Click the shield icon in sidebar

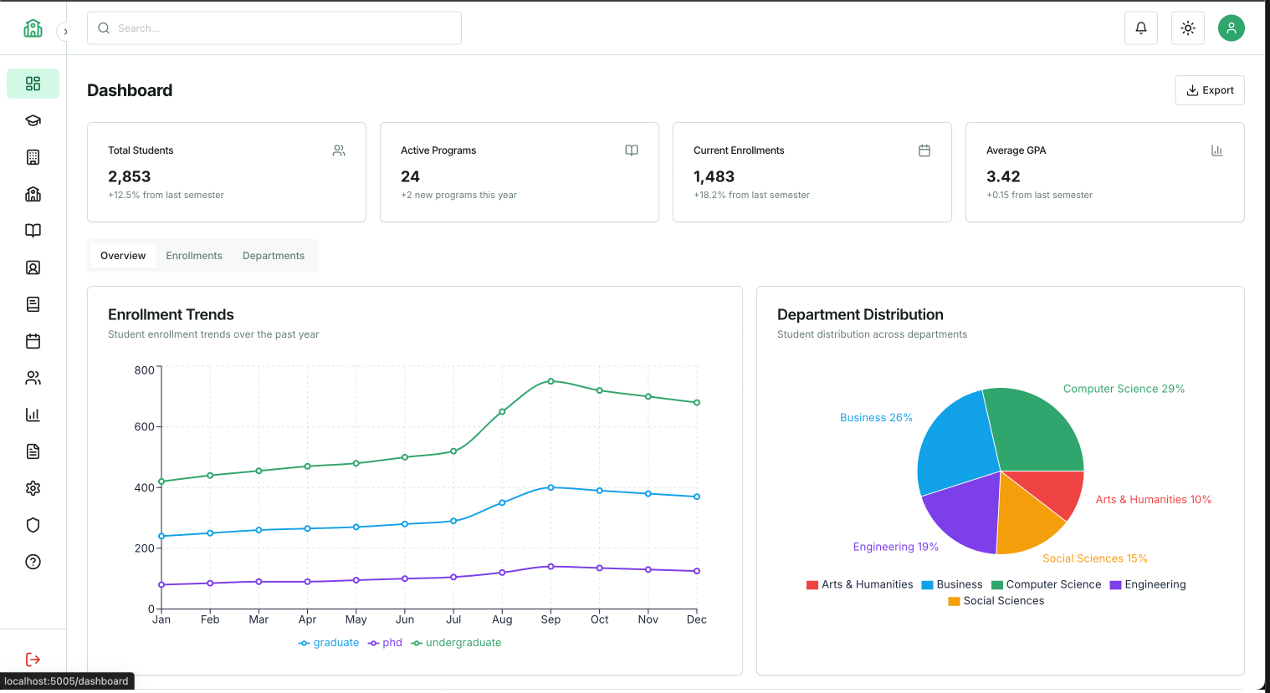tap(33, 525)
